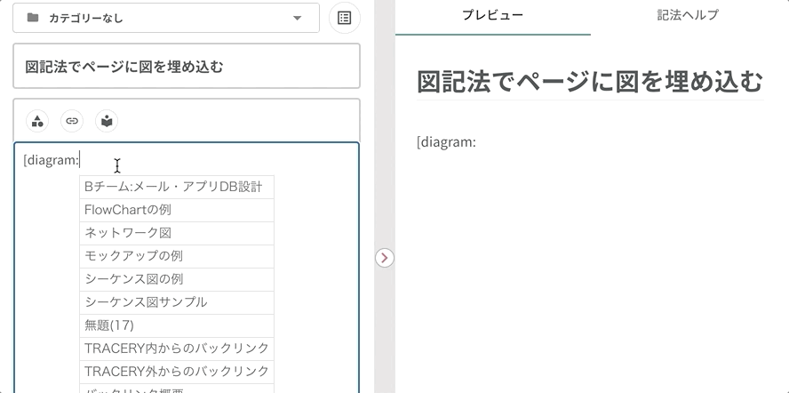Switch to the プレビュー tab
This screenshot has width=789, height=393.
(492, 15)
